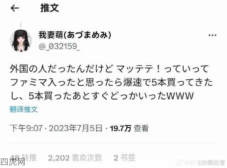
Task: Open the 下午9:07 timestamp
Action: coord(26,128)
